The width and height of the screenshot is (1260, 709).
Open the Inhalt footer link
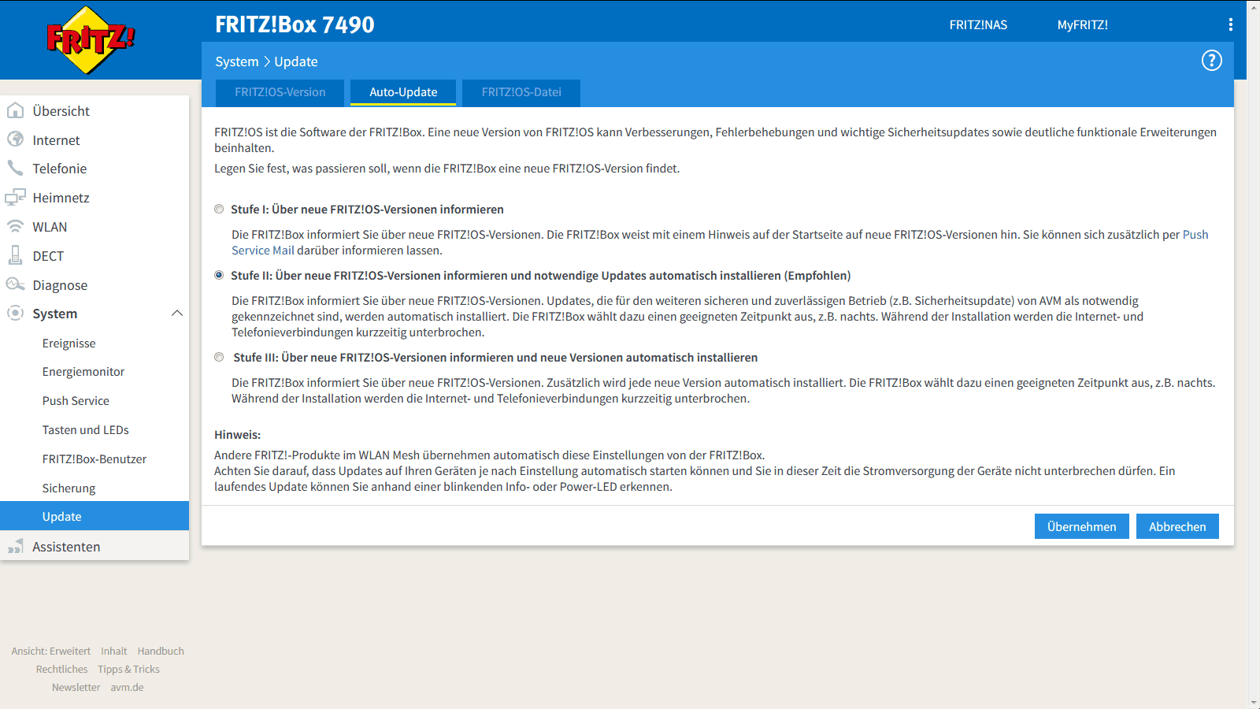114,651
